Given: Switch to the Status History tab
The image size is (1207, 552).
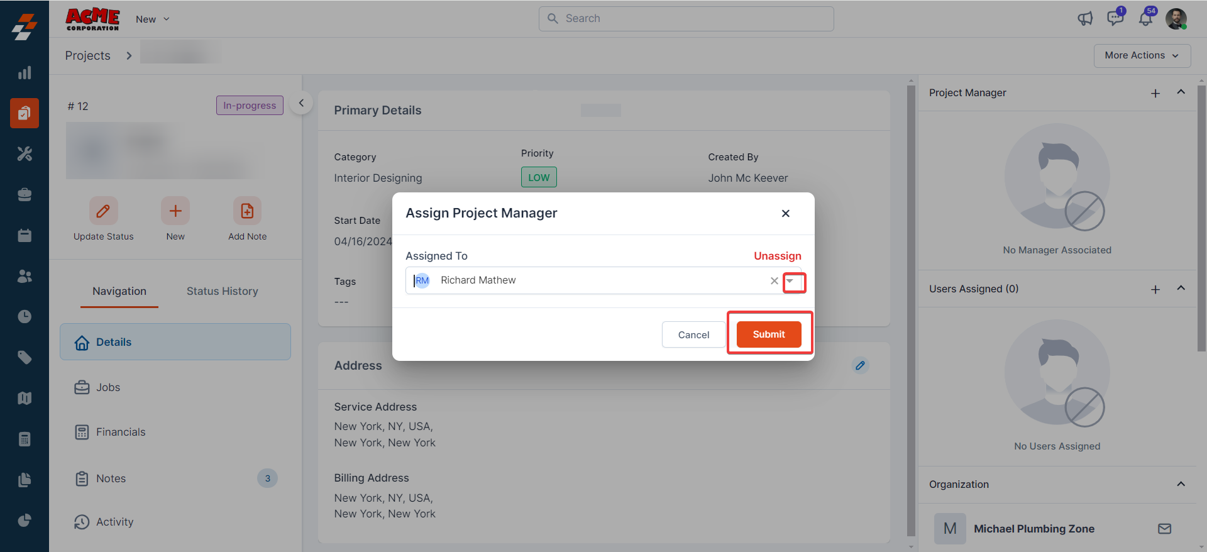Looking at the screenshot, I should [222, 291].
